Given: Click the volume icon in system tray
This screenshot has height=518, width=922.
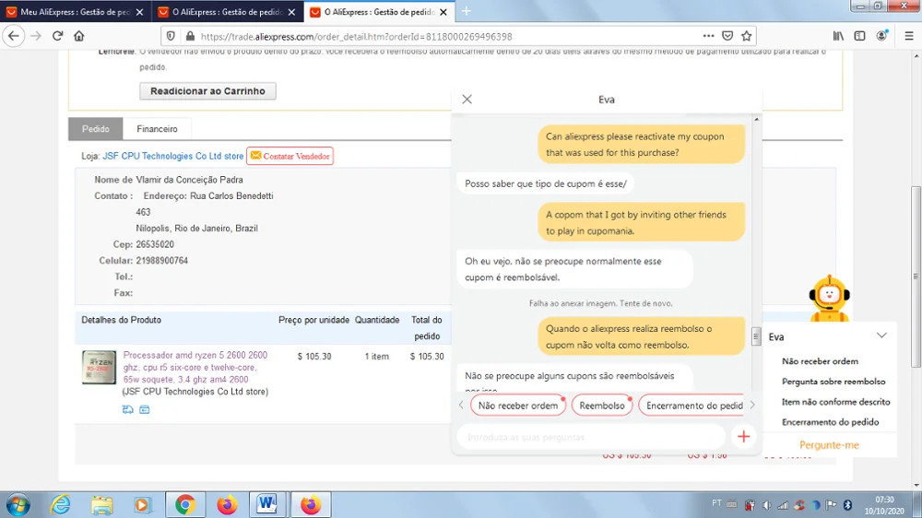Looking at the screenshot, I should tap(766, 505).
